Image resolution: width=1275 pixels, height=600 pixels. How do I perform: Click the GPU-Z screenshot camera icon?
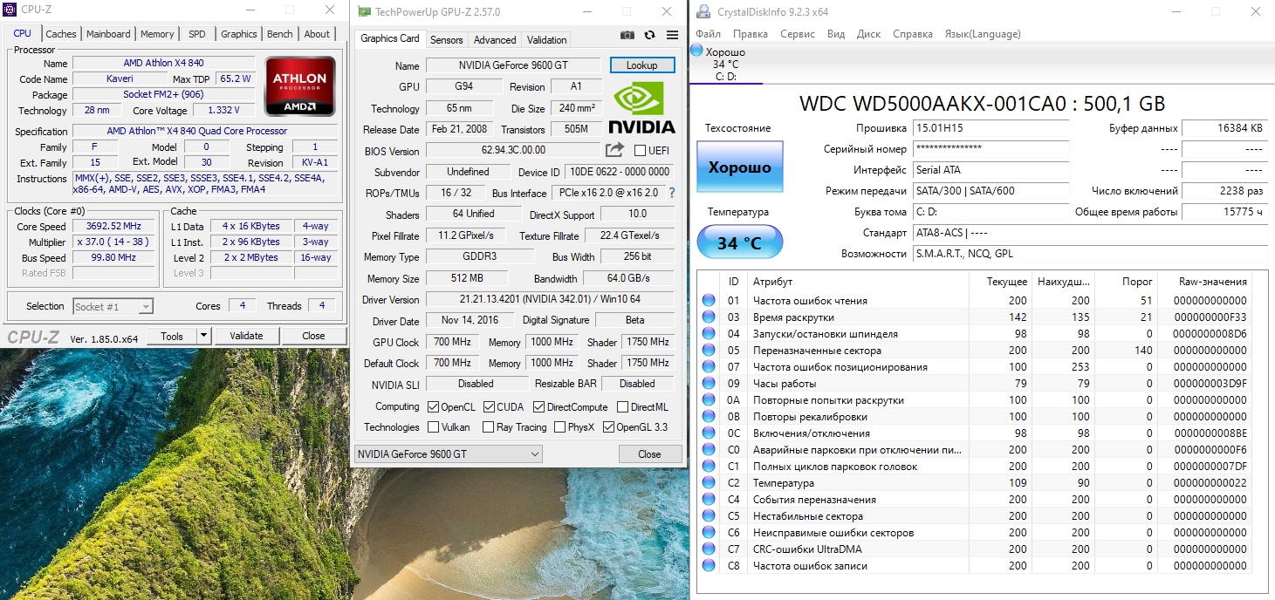click(627, 35)
